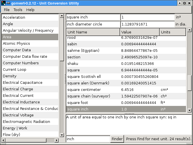The image size is (193, 145).
Task: Minimize the gonvert window
Action: (180, 3)
